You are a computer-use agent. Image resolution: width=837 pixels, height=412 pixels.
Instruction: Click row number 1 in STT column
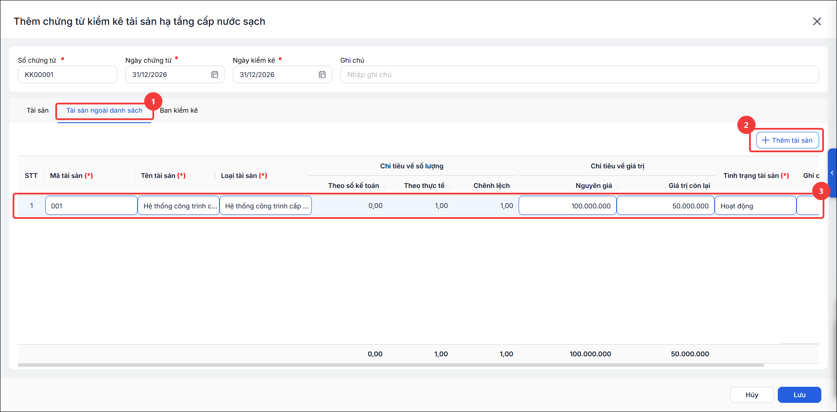pyautogui.click(x=31, y=206)
